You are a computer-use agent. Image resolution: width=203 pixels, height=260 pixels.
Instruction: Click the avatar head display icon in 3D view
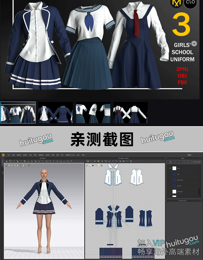pos(23,165)
